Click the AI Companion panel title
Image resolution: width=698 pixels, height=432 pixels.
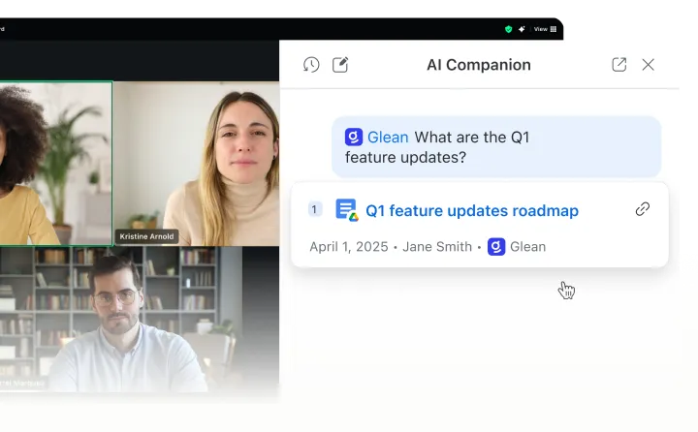pyautogui.click(x=479, y=65)
